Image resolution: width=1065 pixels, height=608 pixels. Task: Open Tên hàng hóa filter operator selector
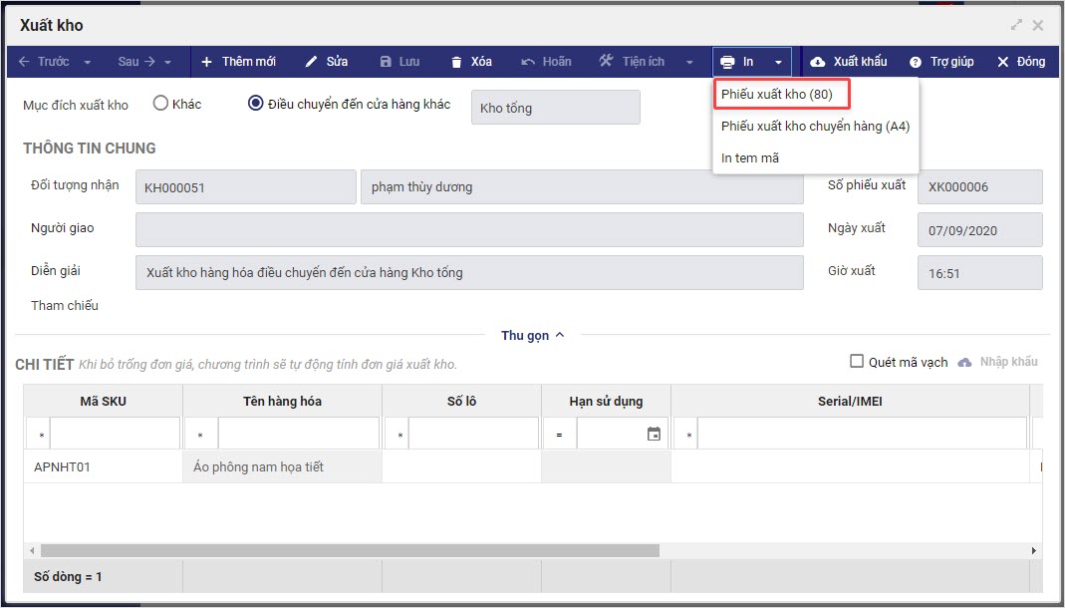(201, 434)
